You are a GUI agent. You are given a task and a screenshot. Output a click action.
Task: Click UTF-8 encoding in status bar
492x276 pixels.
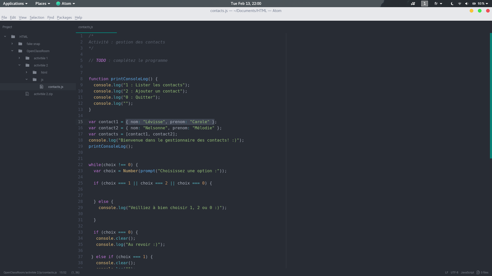454,272
